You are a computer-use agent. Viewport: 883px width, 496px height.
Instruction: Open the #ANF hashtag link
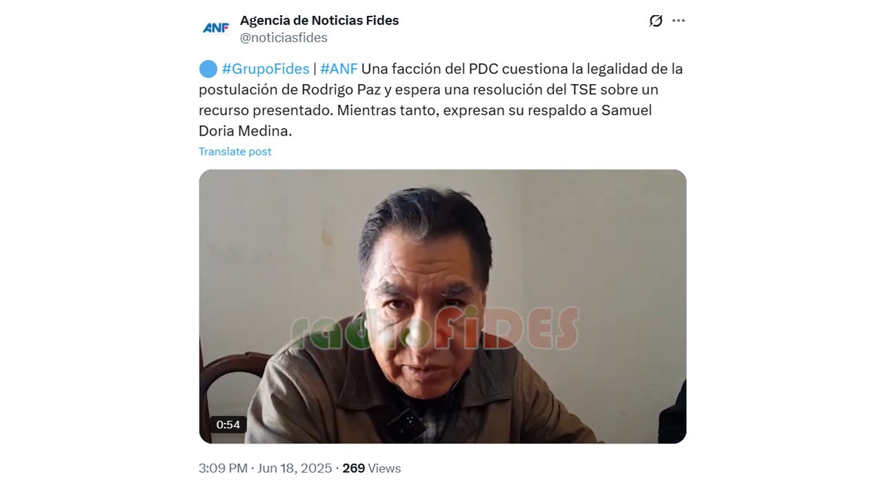click(339, 69)
